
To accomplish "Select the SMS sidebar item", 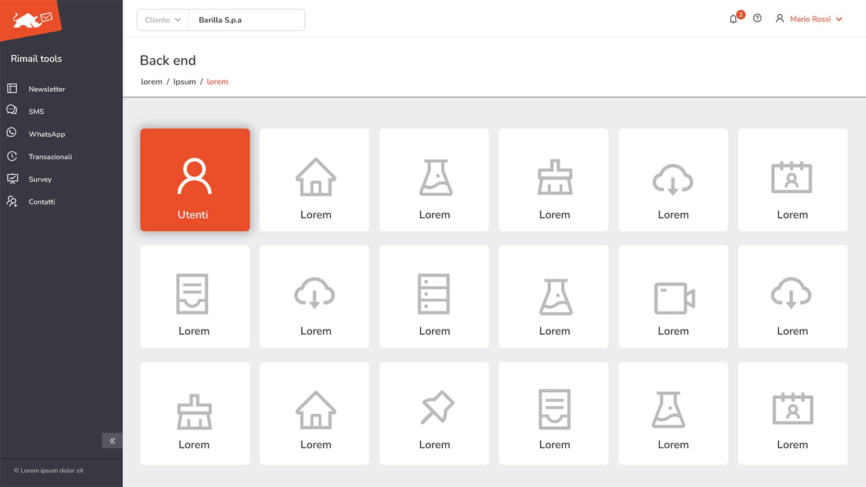I will pyautogui.click(x=36, y=111).
